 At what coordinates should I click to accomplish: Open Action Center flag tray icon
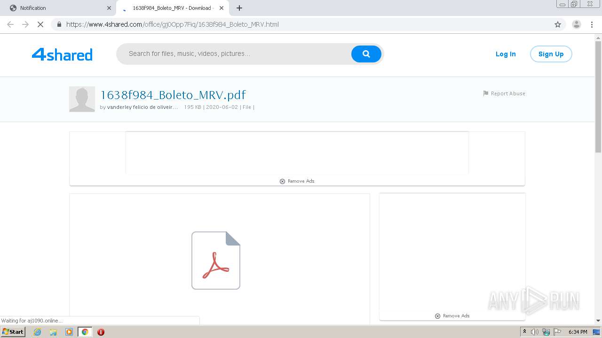(x=557, y=332)
